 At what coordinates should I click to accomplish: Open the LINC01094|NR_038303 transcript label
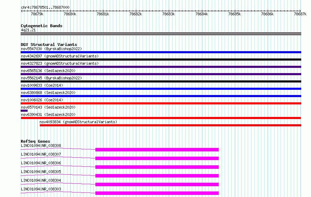[x=41, y=189]
